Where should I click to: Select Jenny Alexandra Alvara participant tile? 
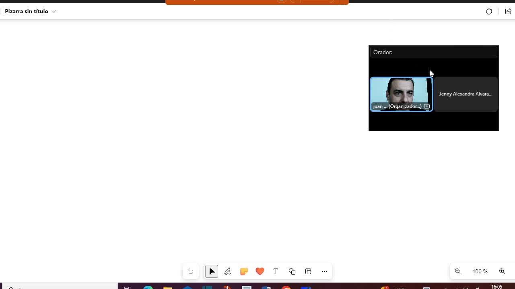[x=466, y=94]
